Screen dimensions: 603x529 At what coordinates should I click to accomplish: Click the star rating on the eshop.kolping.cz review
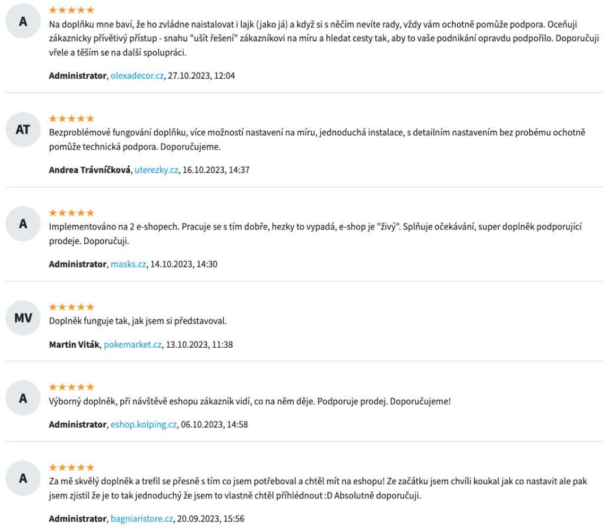(x=71, y=387)
